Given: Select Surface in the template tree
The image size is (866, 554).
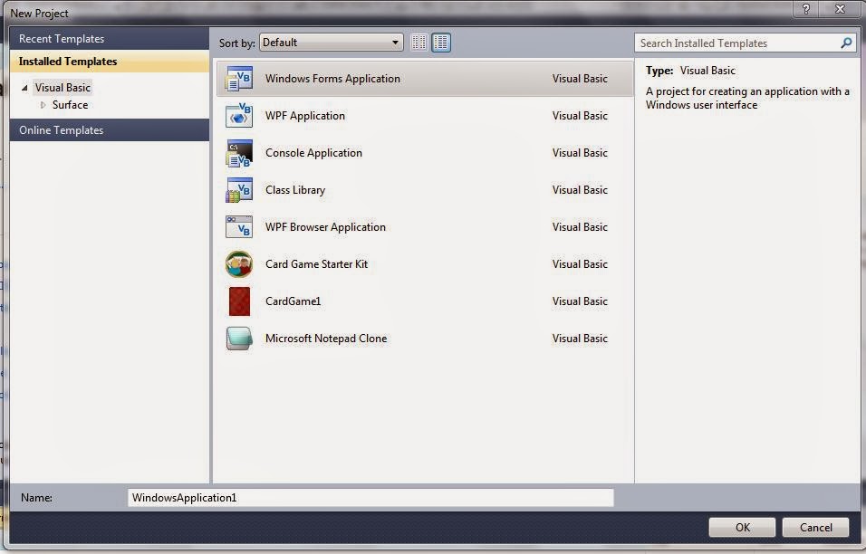Looking at the screenshot, I should (x=70, y=105).
